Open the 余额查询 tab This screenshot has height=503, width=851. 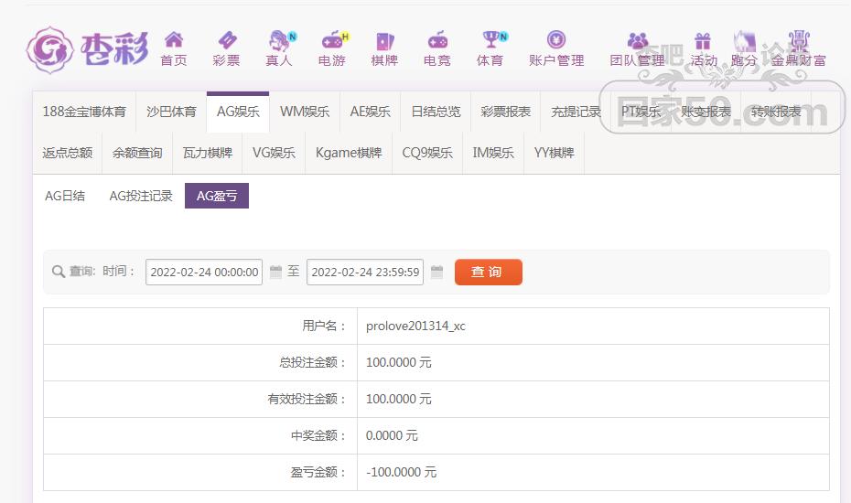137,153
